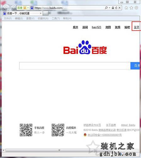Click the 百度糯米 QR code
Screen dimensions: 141x158
click(x=58, y=130)
